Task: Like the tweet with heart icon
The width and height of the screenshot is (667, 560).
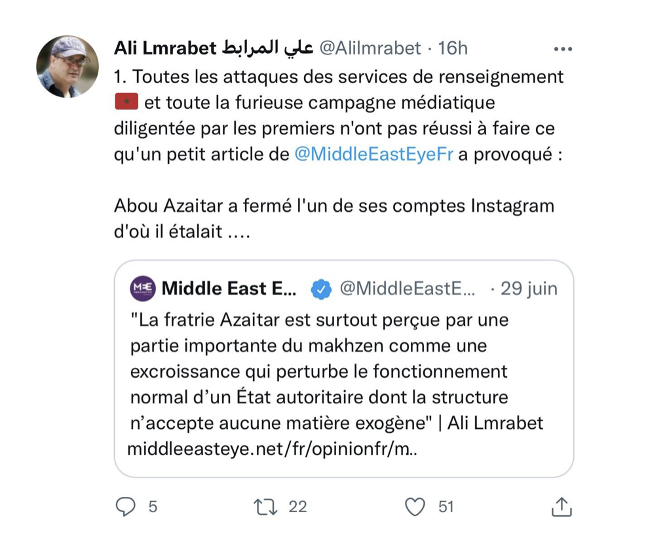Action: pyautogui.click(x=415, y=507)
